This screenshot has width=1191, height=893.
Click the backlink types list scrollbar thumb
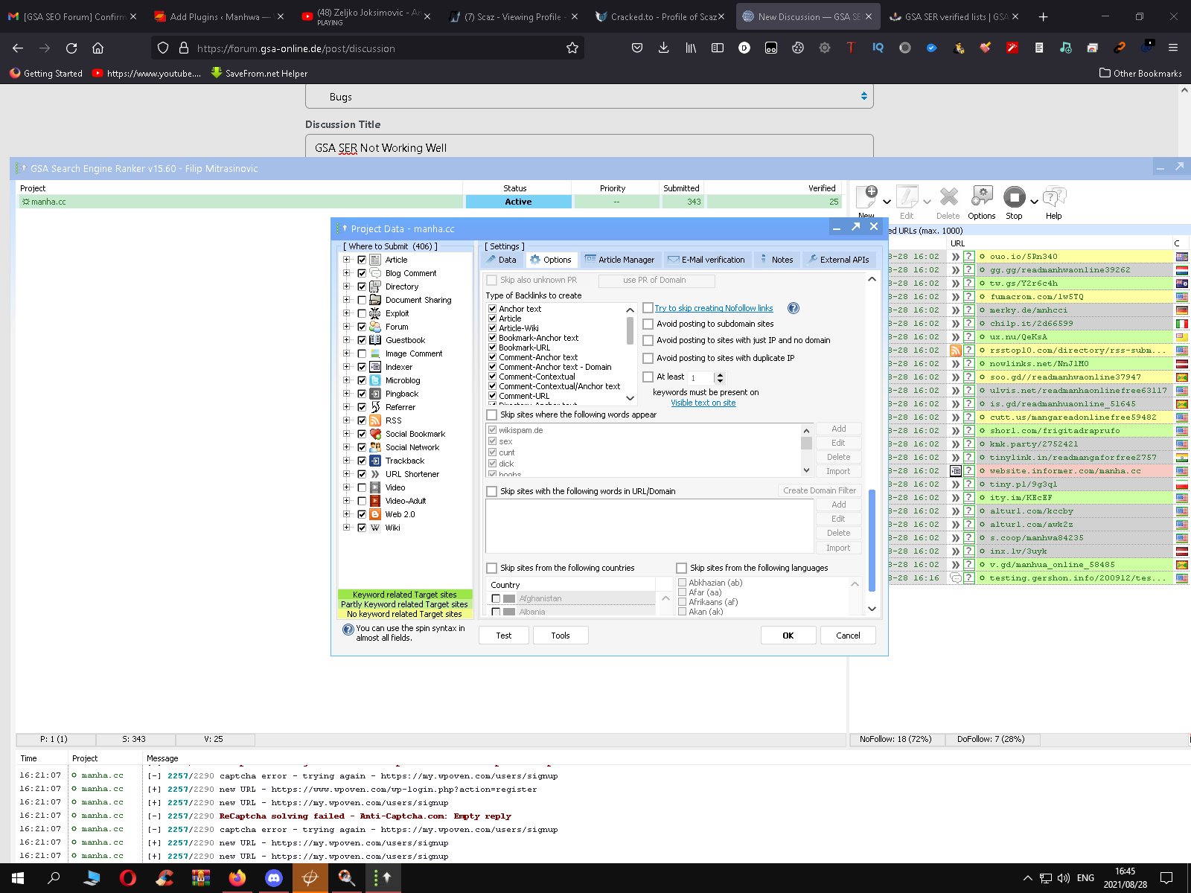[x=630, y=330]
